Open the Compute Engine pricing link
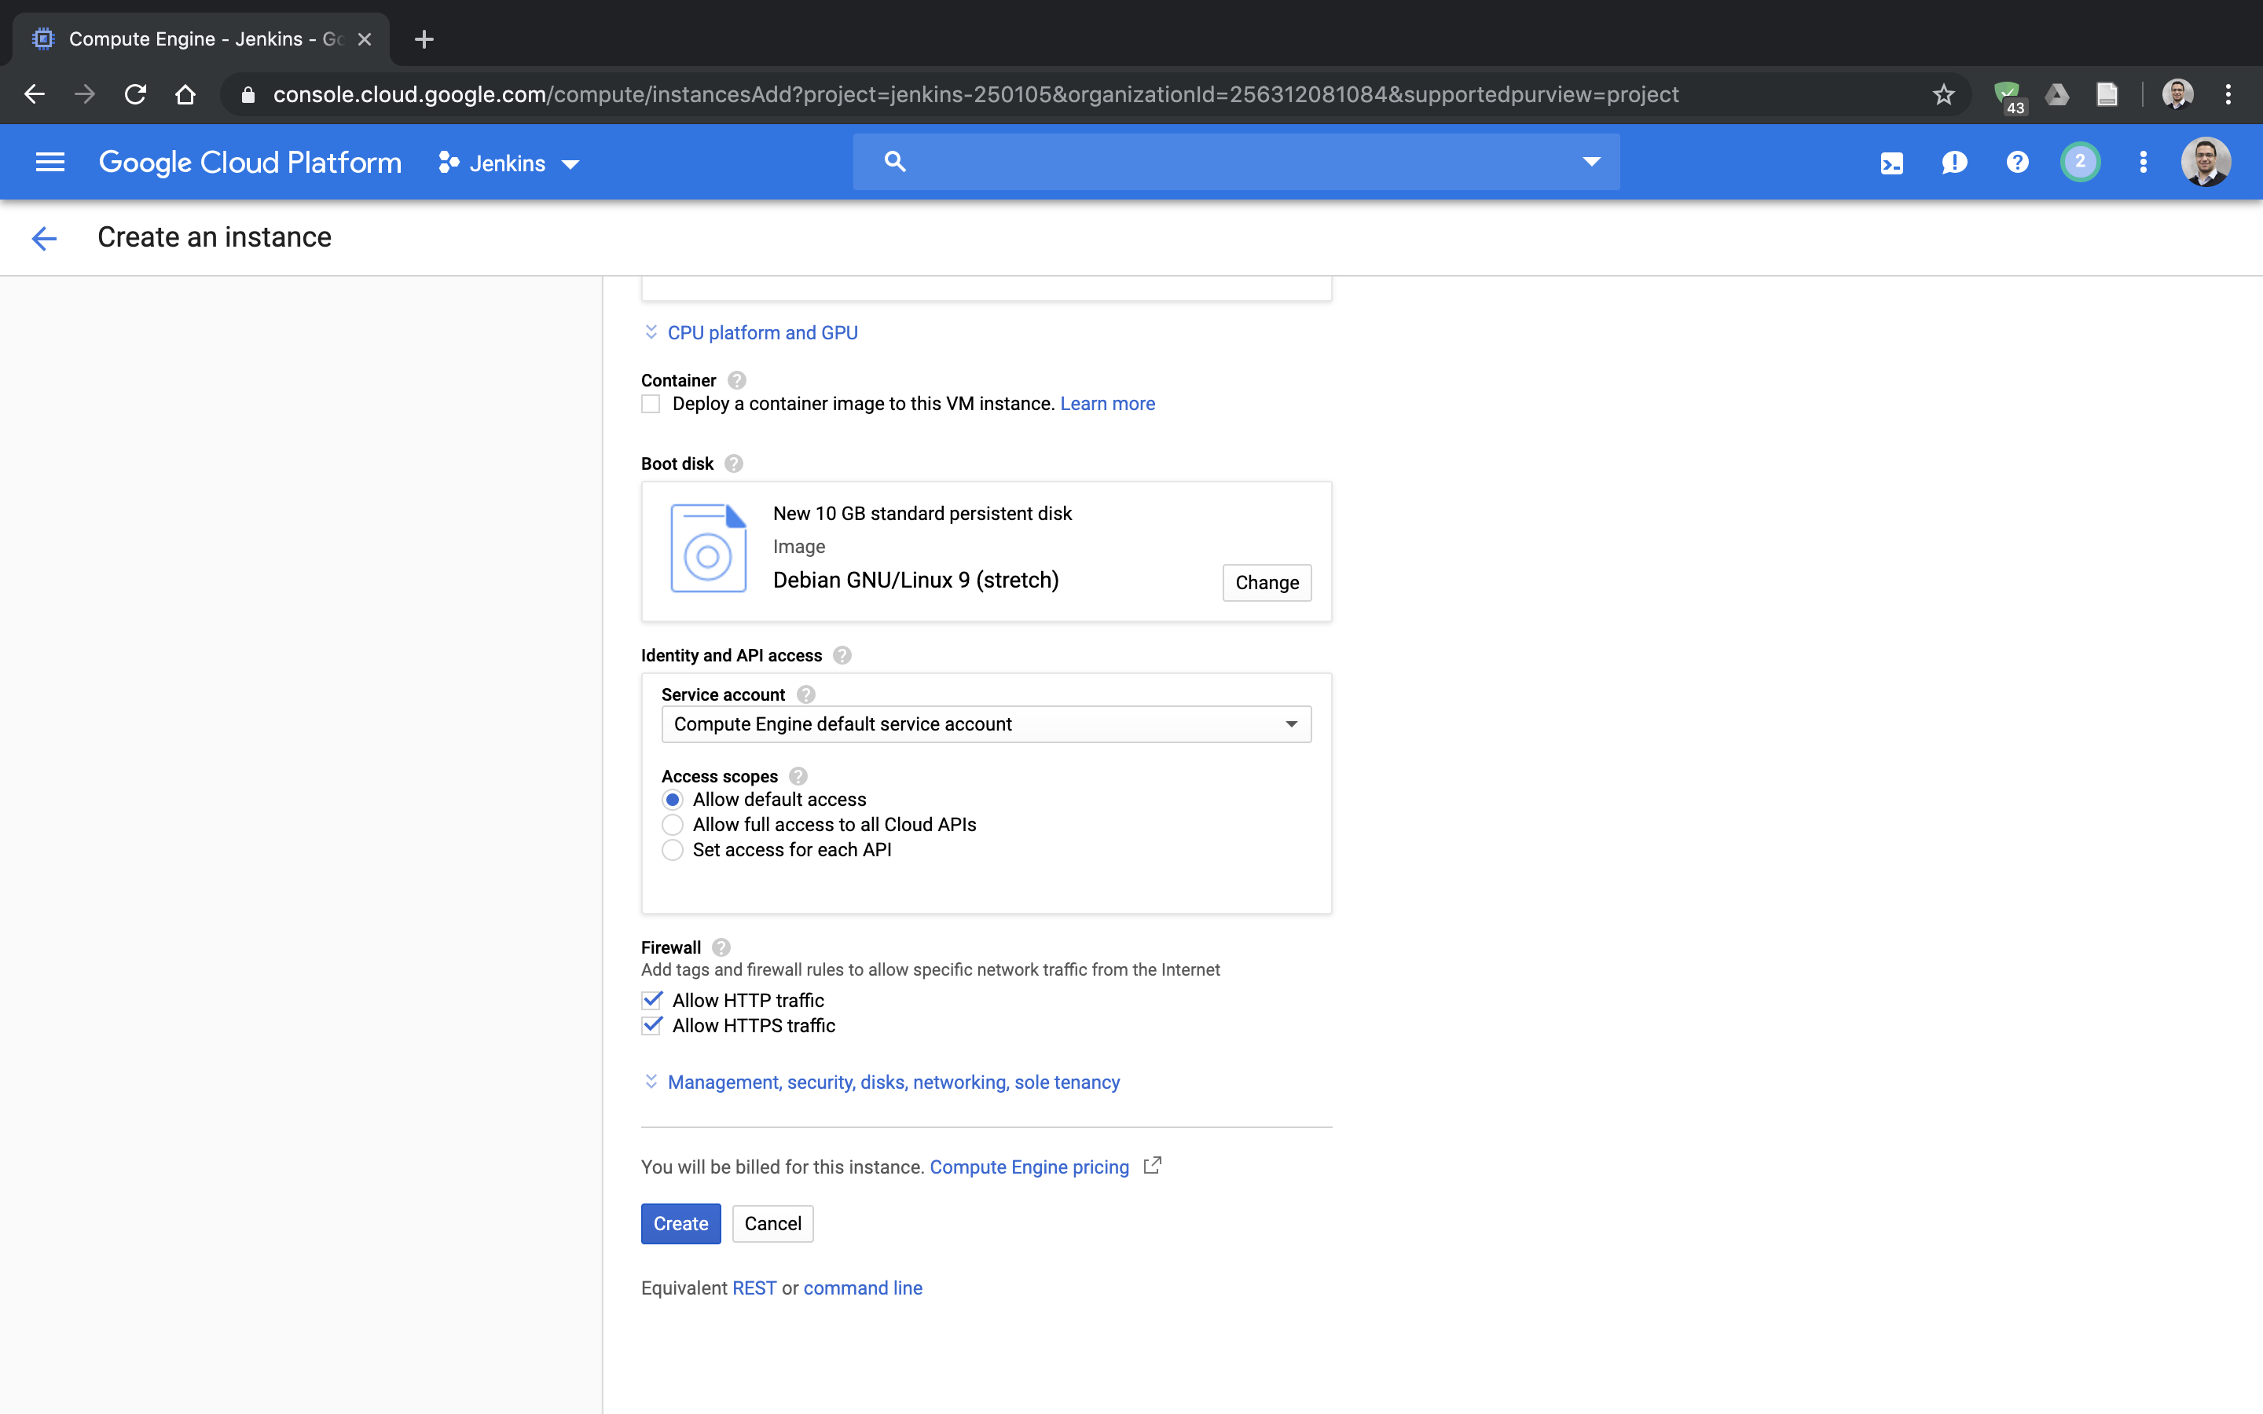 click(1029, 1167)
